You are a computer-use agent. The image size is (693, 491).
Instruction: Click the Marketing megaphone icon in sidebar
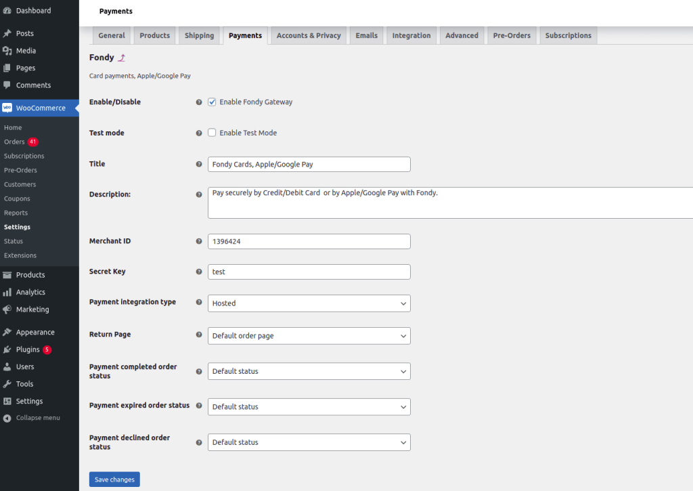click(x=7, y=309)
